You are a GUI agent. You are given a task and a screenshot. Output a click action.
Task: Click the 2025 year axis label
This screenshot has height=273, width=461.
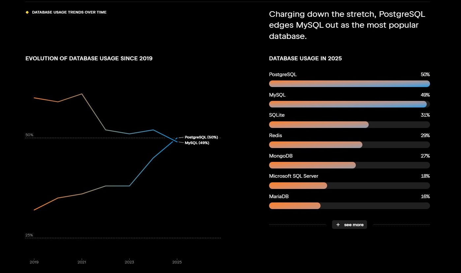[x=177, y=262]
